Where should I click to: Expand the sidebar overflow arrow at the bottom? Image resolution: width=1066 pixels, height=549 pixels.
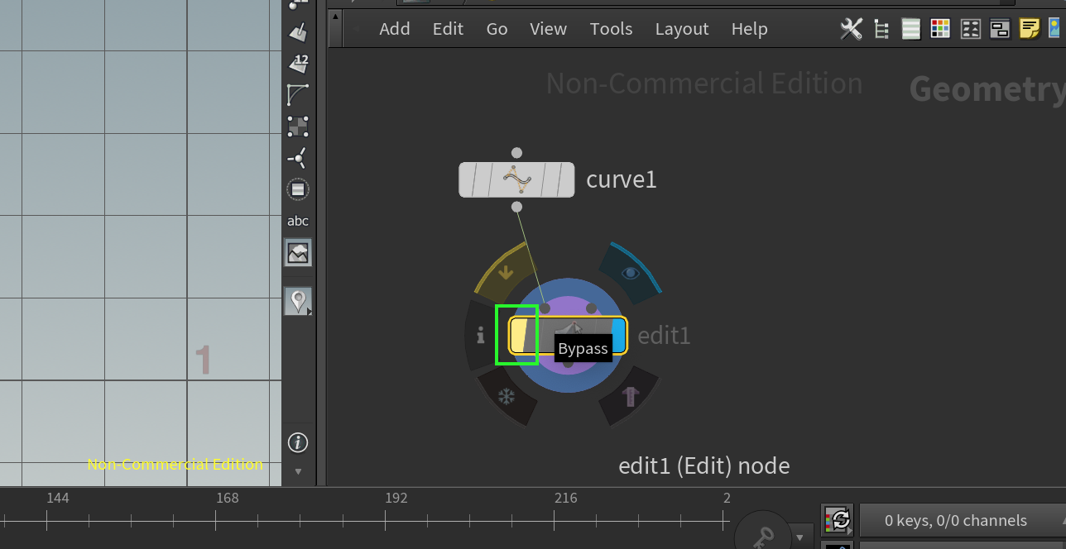click(x=298, y=470)
